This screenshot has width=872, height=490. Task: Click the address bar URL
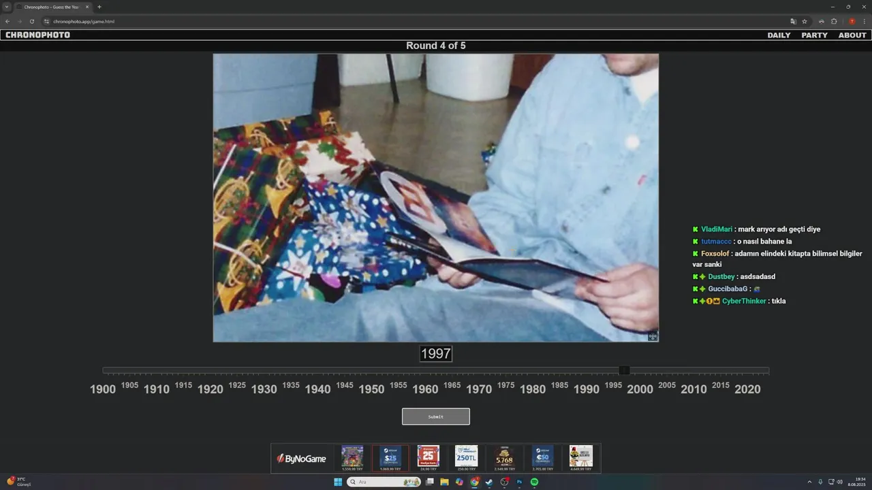pyautogui.click(x=84, y=21)
